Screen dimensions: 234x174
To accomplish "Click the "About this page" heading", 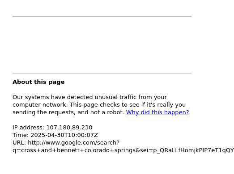I will tap(38, 82).
